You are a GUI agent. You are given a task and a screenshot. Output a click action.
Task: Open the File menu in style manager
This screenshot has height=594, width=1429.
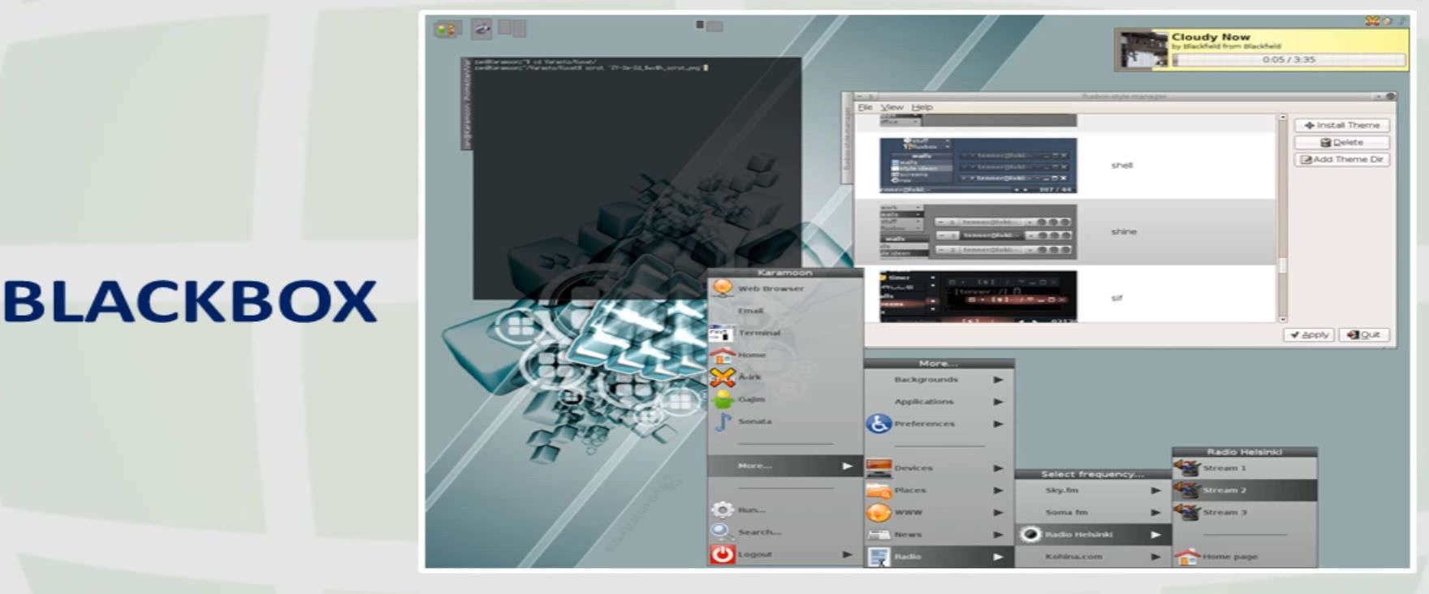point(866,107)
